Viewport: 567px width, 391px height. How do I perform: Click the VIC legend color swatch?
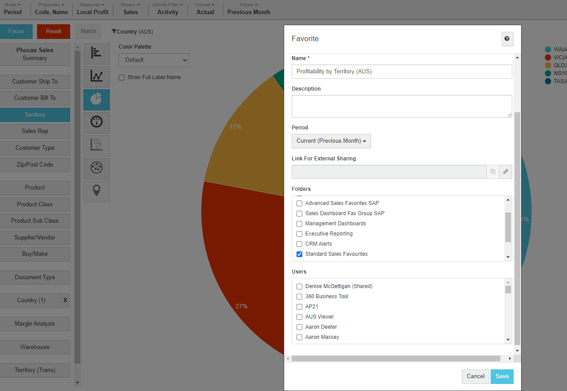tap(548, 57)
